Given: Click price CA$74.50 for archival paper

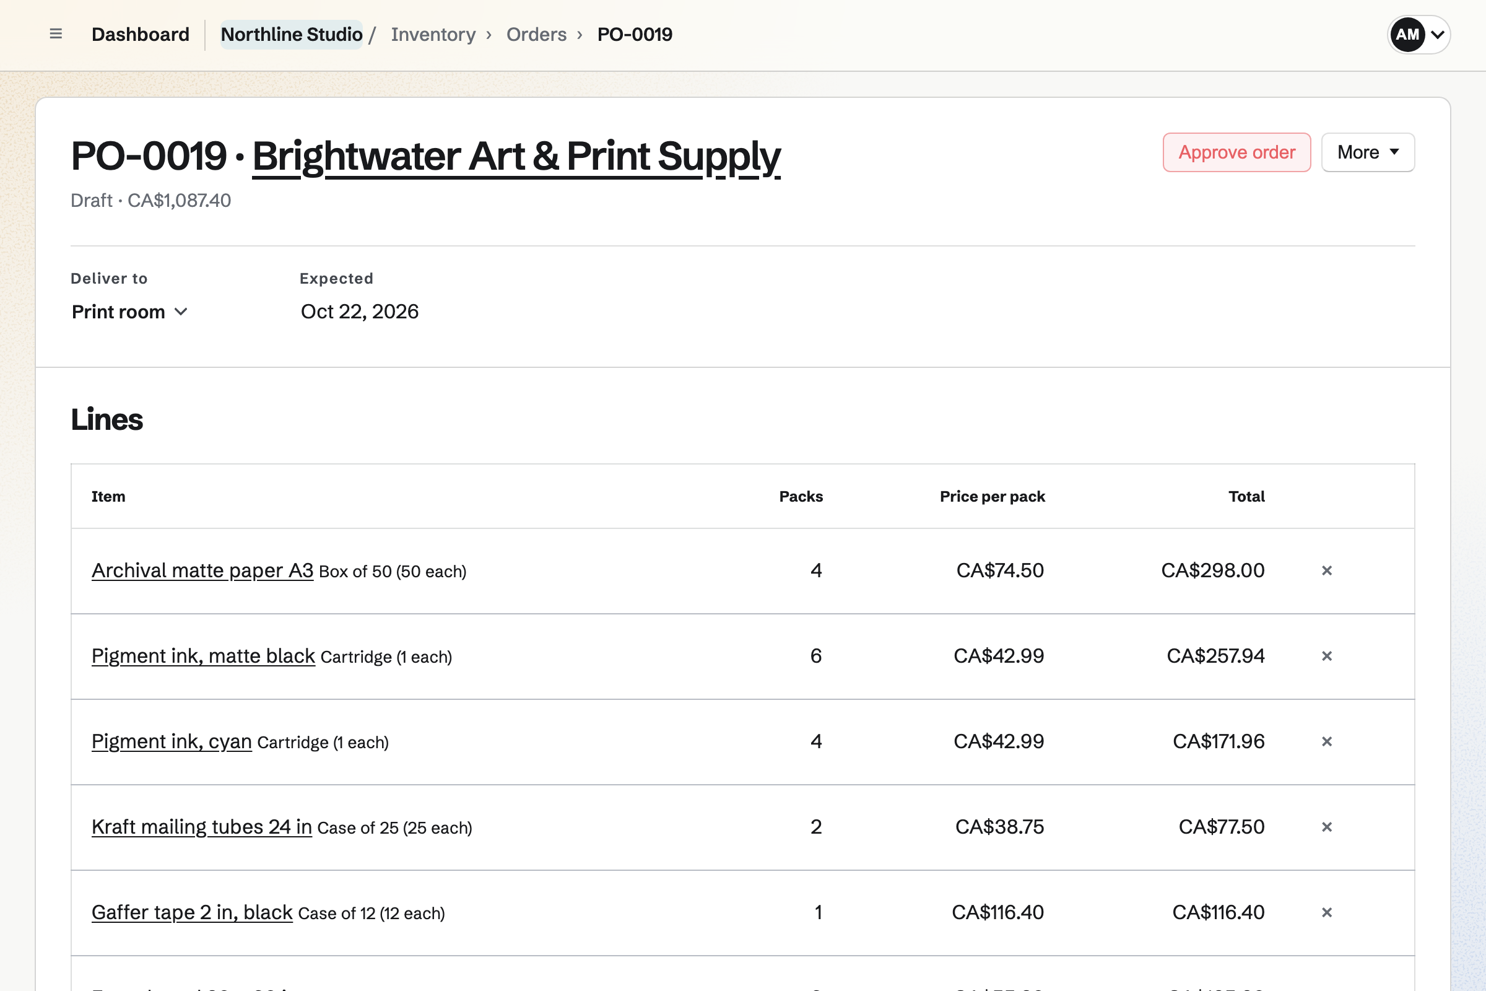Looking at the screenshot, I should tap(999, 570).
